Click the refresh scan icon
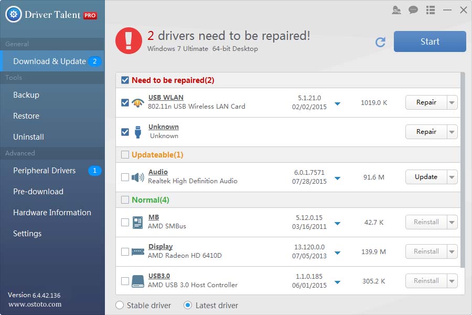Screen dimensions: 472x315 point(381,42)
